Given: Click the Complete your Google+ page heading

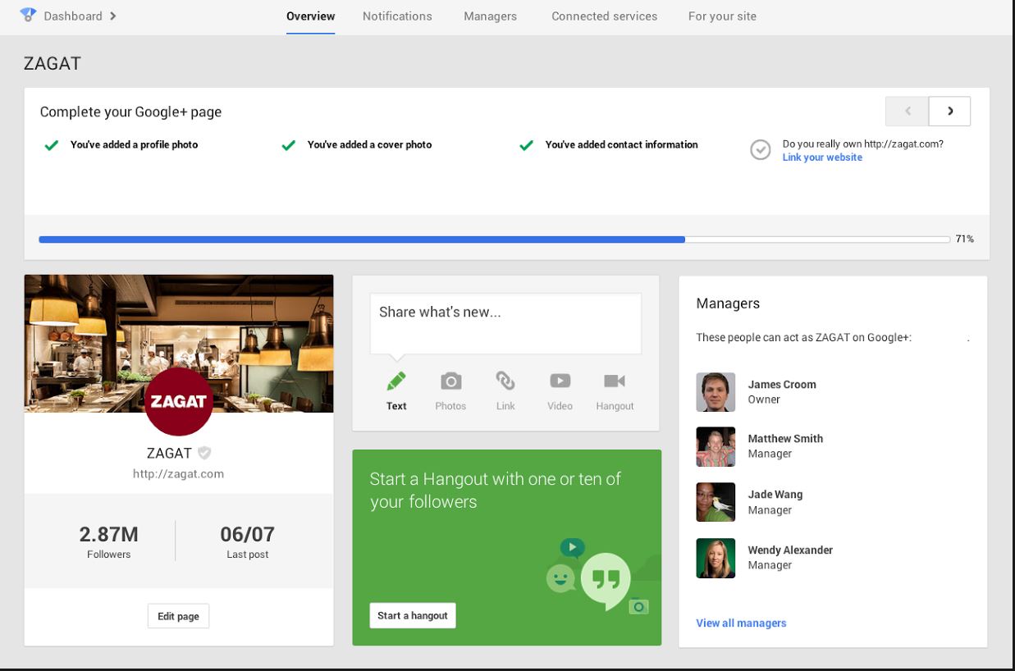Looking at the screenshot, I should (x=130, y=112).
